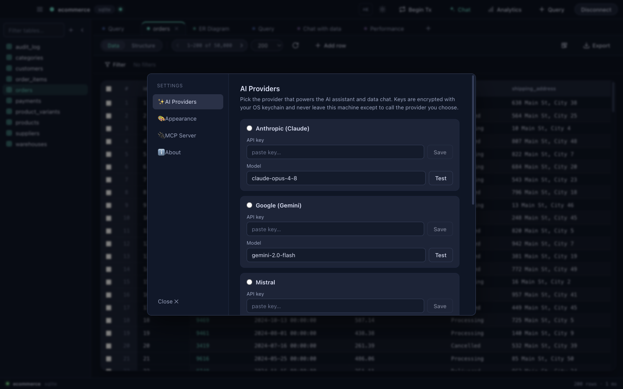This screenshot has height=389, width=623.
Task: Open the Appearance settings section
Action: (x=188, y=118)
